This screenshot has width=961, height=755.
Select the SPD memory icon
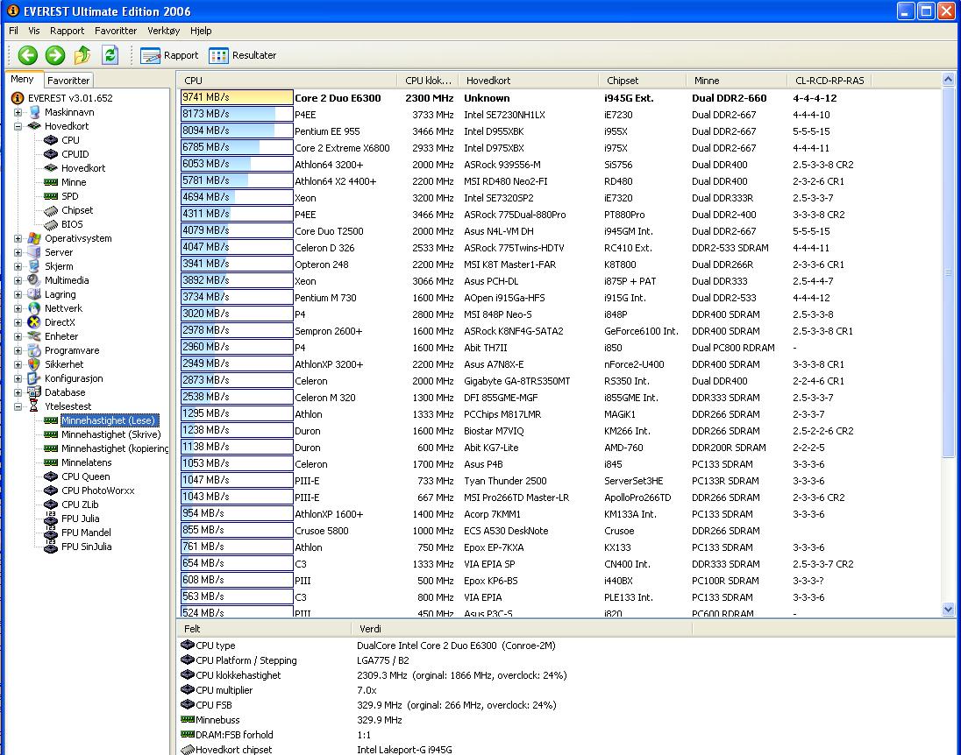pos(51,196)
